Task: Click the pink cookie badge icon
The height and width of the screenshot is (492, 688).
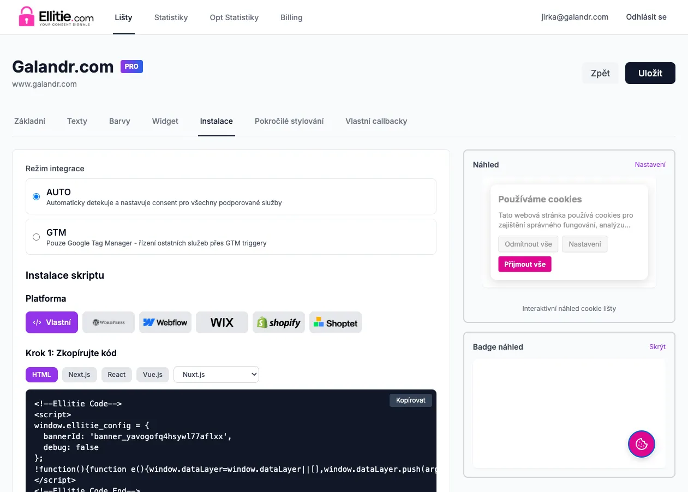Action: (641, 444)
